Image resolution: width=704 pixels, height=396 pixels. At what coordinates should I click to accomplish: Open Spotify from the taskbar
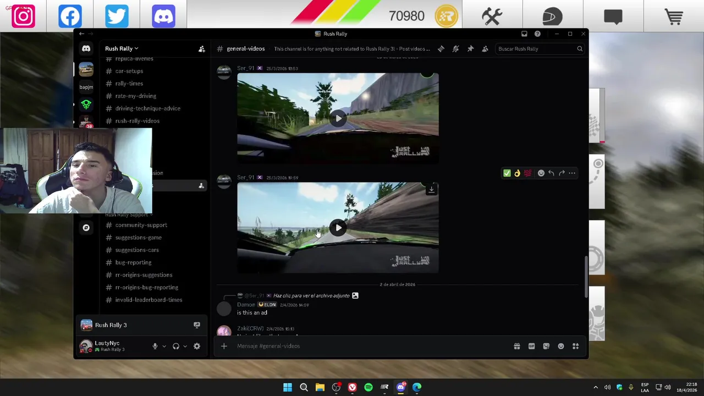369,387
